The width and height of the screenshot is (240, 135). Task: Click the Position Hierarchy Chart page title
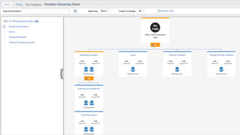pos(62,4)
